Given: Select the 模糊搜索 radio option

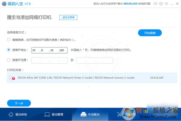Looking at the screenshot, I should pos(9,40).
